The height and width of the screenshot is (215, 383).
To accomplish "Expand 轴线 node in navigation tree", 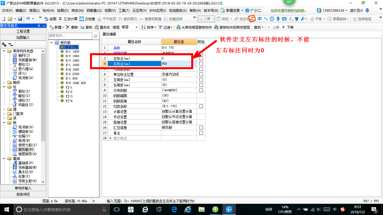I will (4, 82).
